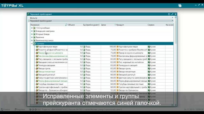This screenshot has height=114, width=204.
Task: Click product icon next to Цветная капуста запечённая
Action: [x=117, y=78]
